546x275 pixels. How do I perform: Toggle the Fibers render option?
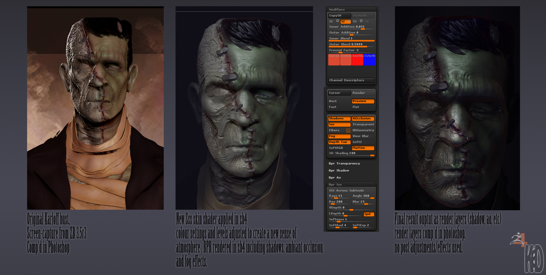(337, 130)
